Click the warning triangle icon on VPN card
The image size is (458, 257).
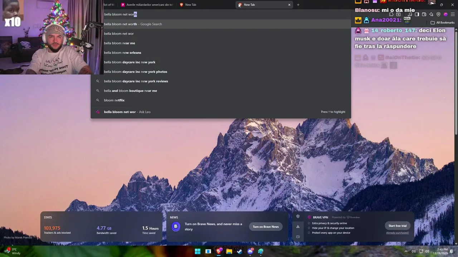click(298, 227)
